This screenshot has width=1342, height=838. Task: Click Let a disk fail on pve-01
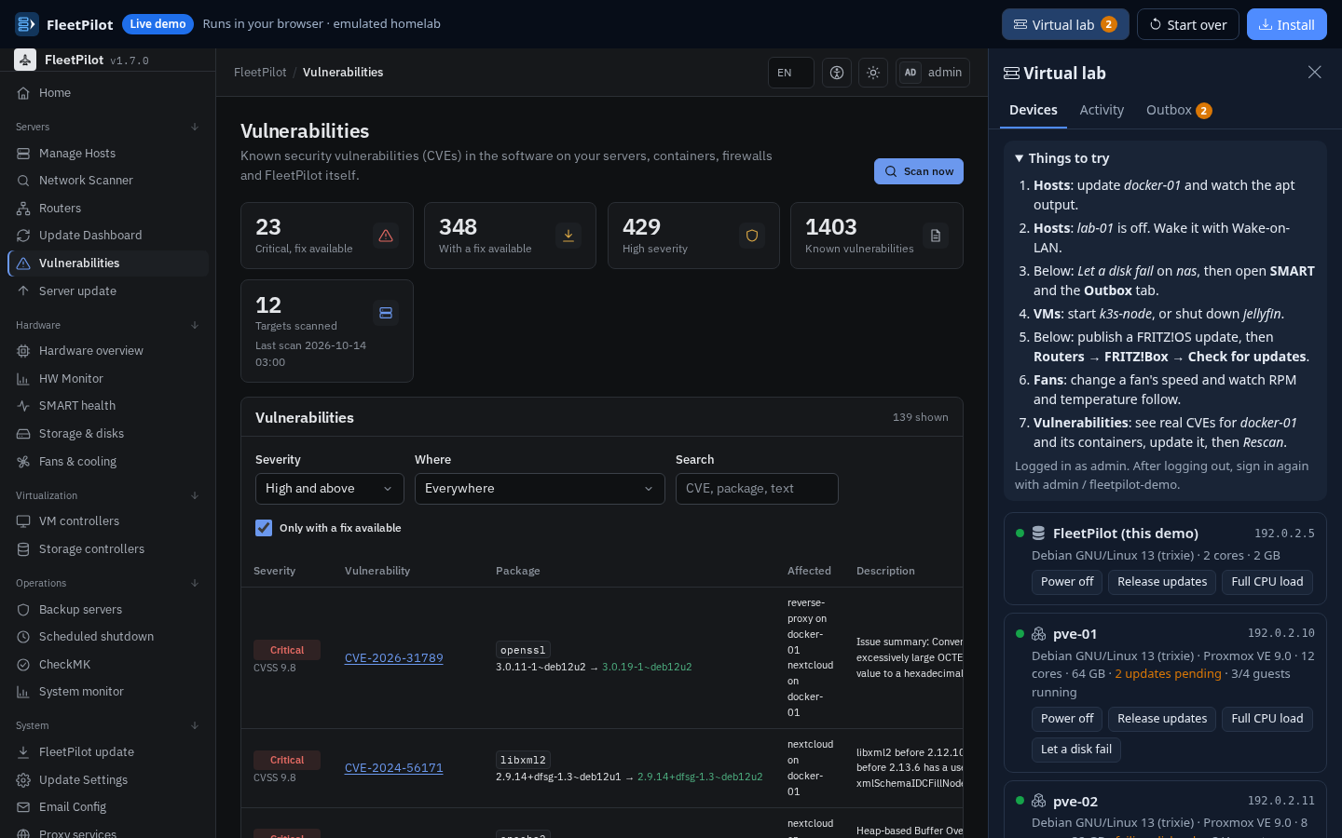click(x=1076, y=750)
